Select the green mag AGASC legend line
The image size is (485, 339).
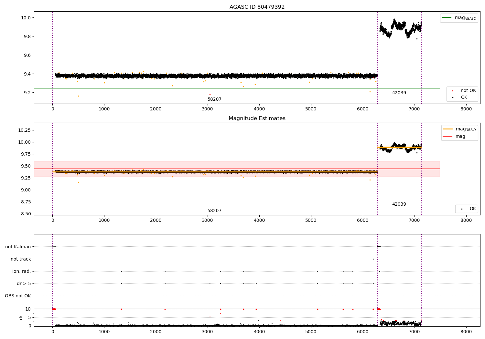447,18
